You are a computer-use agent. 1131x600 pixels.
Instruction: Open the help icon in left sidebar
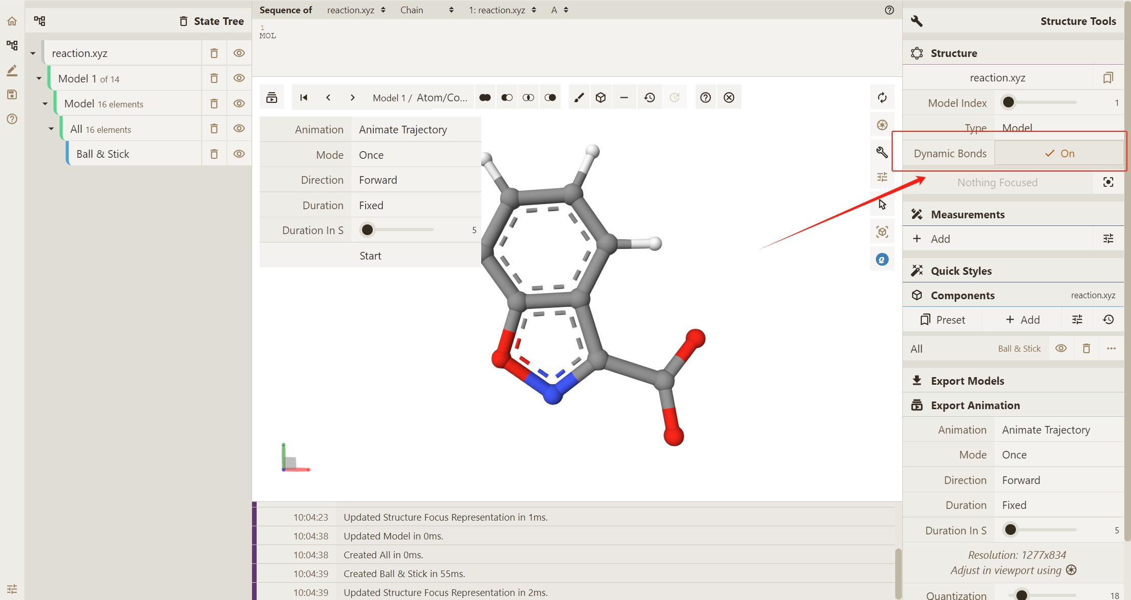(12, 119)
